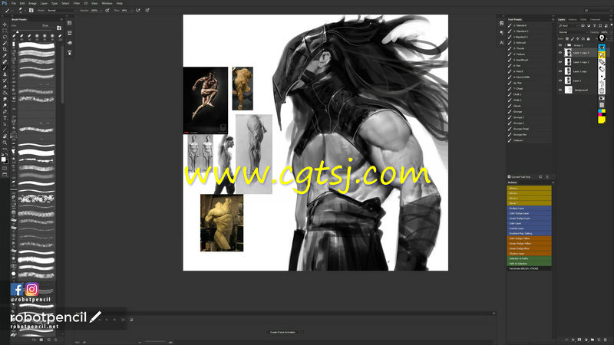614x345 pixels.
Task: Select the Rectangular Marquee tool
Action: (x=5, y=31)
